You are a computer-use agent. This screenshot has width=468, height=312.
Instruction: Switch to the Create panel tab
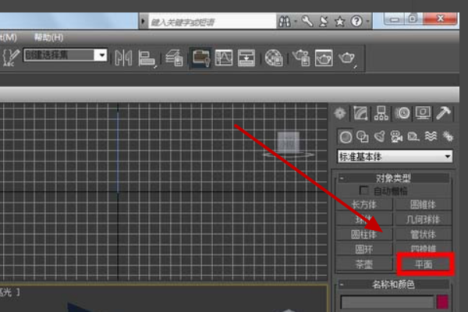(340, 113)
